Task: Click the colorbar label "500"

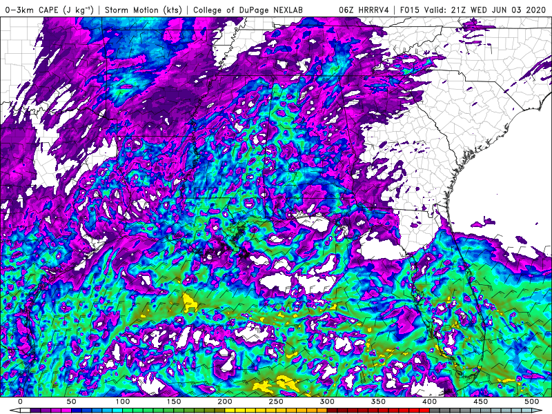Action: (x=531, y=402)
